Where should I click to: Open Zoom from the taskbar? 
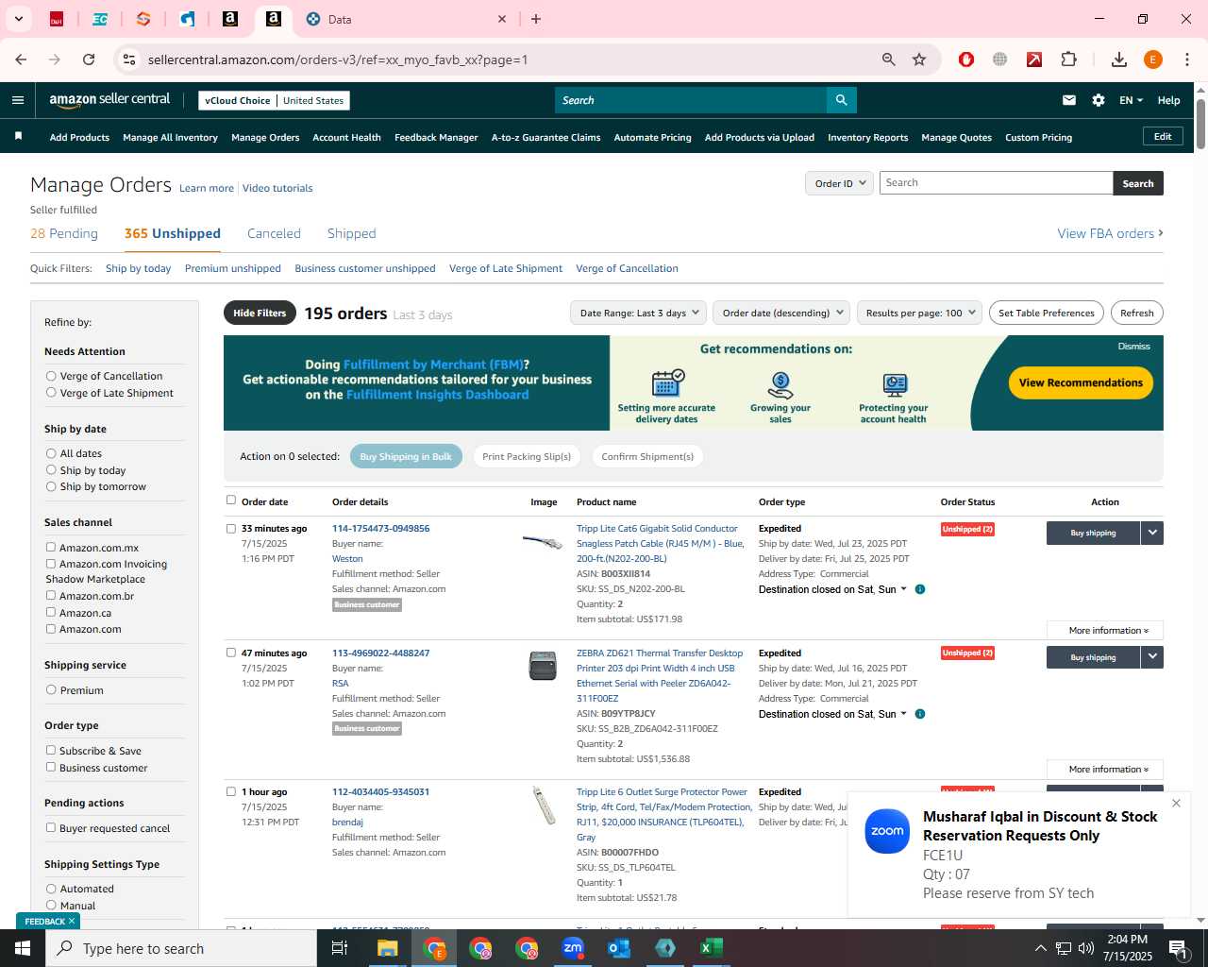(573, 948)
